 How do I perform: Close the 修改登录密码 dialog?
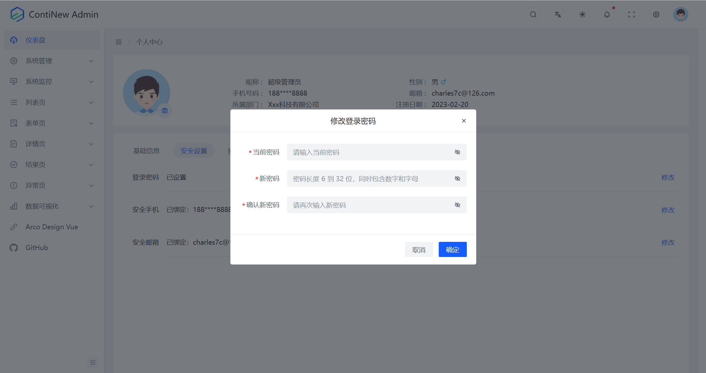[x=464, y=121]
